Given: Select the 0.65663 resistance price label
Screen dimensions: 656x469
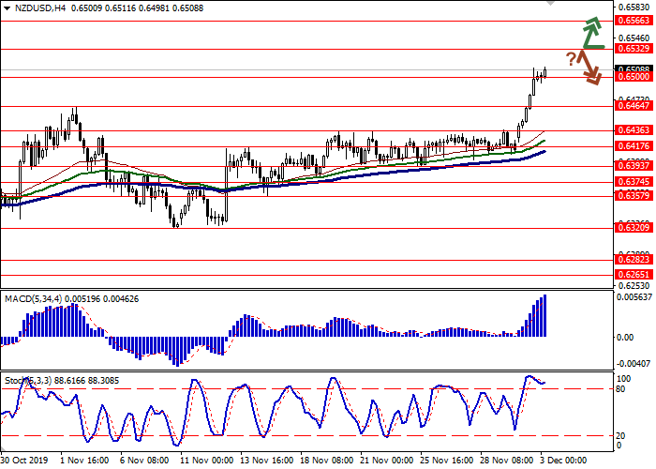Looking at the screenshot, I should pyautogui.click(x=634, y=20).
